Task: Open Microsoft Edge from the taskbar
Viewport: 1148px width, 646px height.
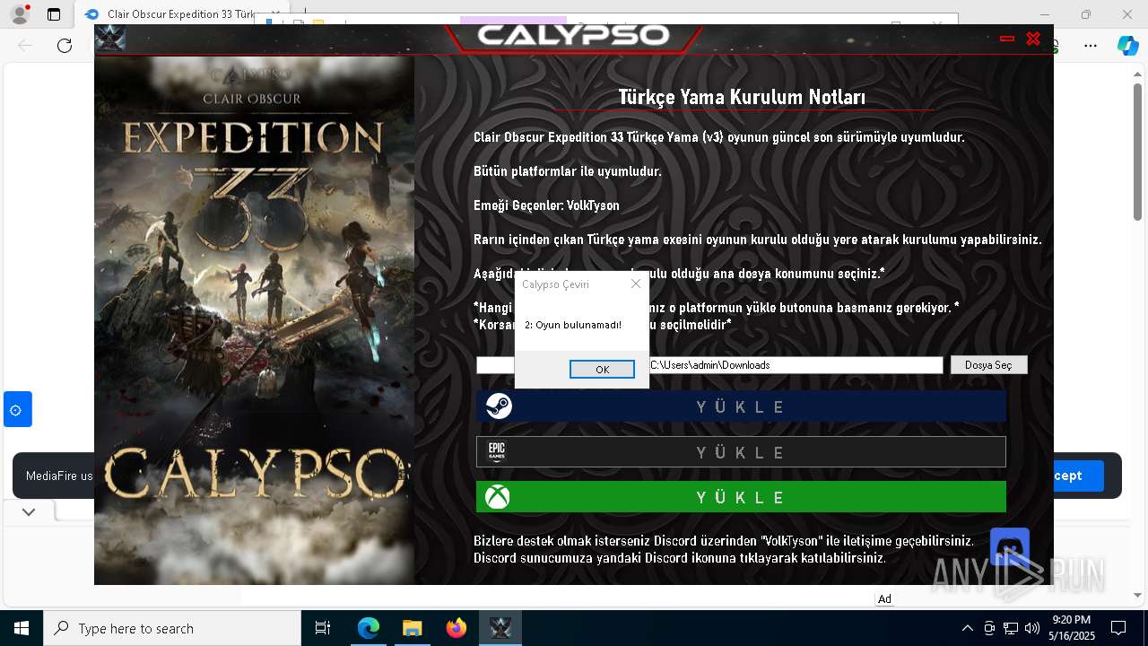Action: point(369,628)
